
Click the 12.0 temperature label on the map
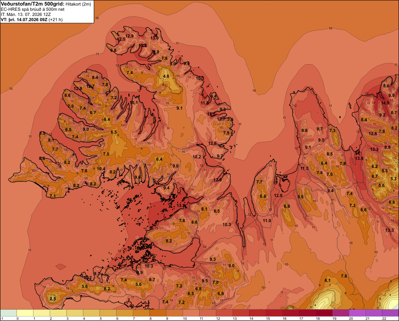tap(278, 195)
